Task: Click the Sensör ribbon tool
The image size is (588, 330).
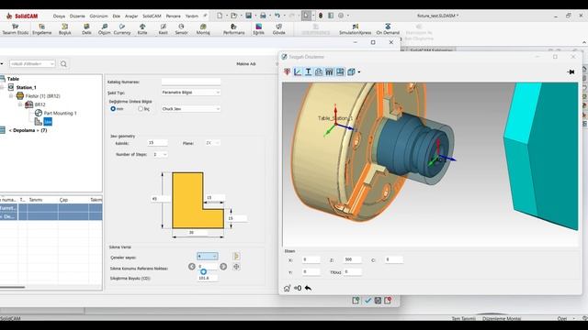Action: coord(181,29)
